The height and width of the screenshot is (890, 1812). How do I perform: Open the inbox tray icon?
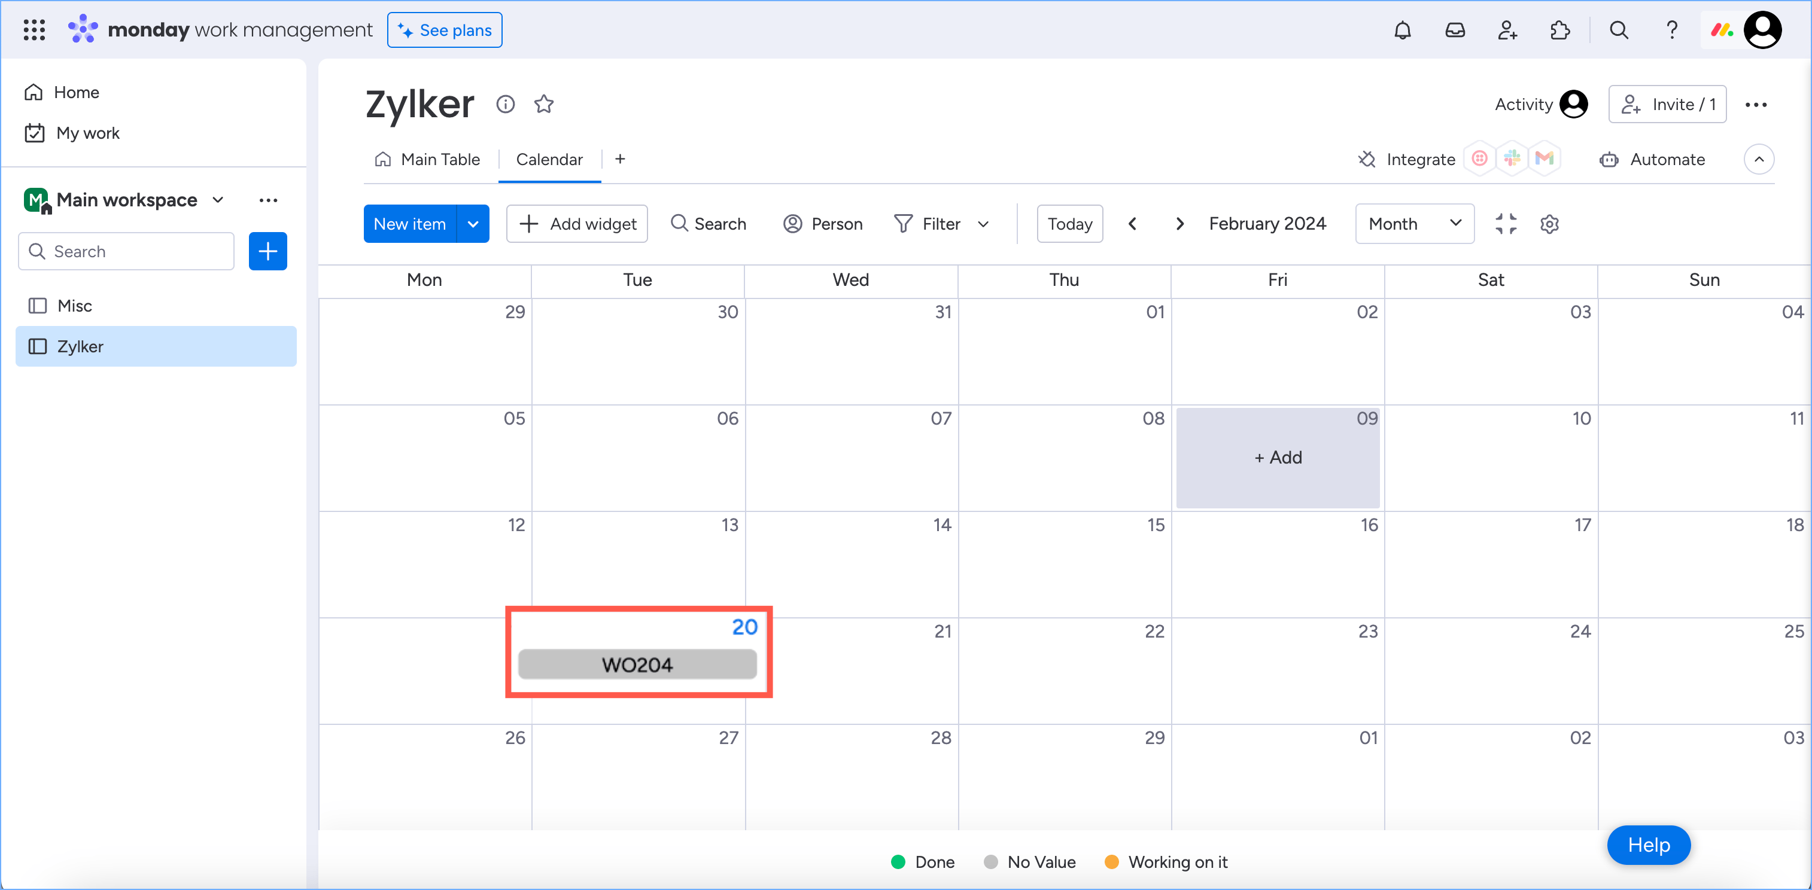pyautogui.click(x=1455, y=31)
